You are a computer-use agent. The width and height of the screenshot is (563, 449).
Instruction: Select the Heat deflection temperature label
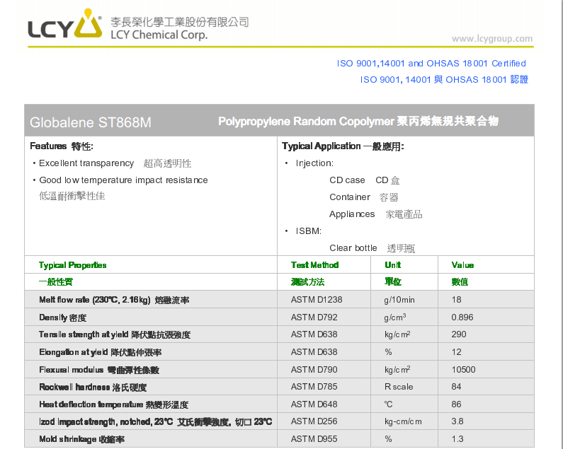click(113, 404)
